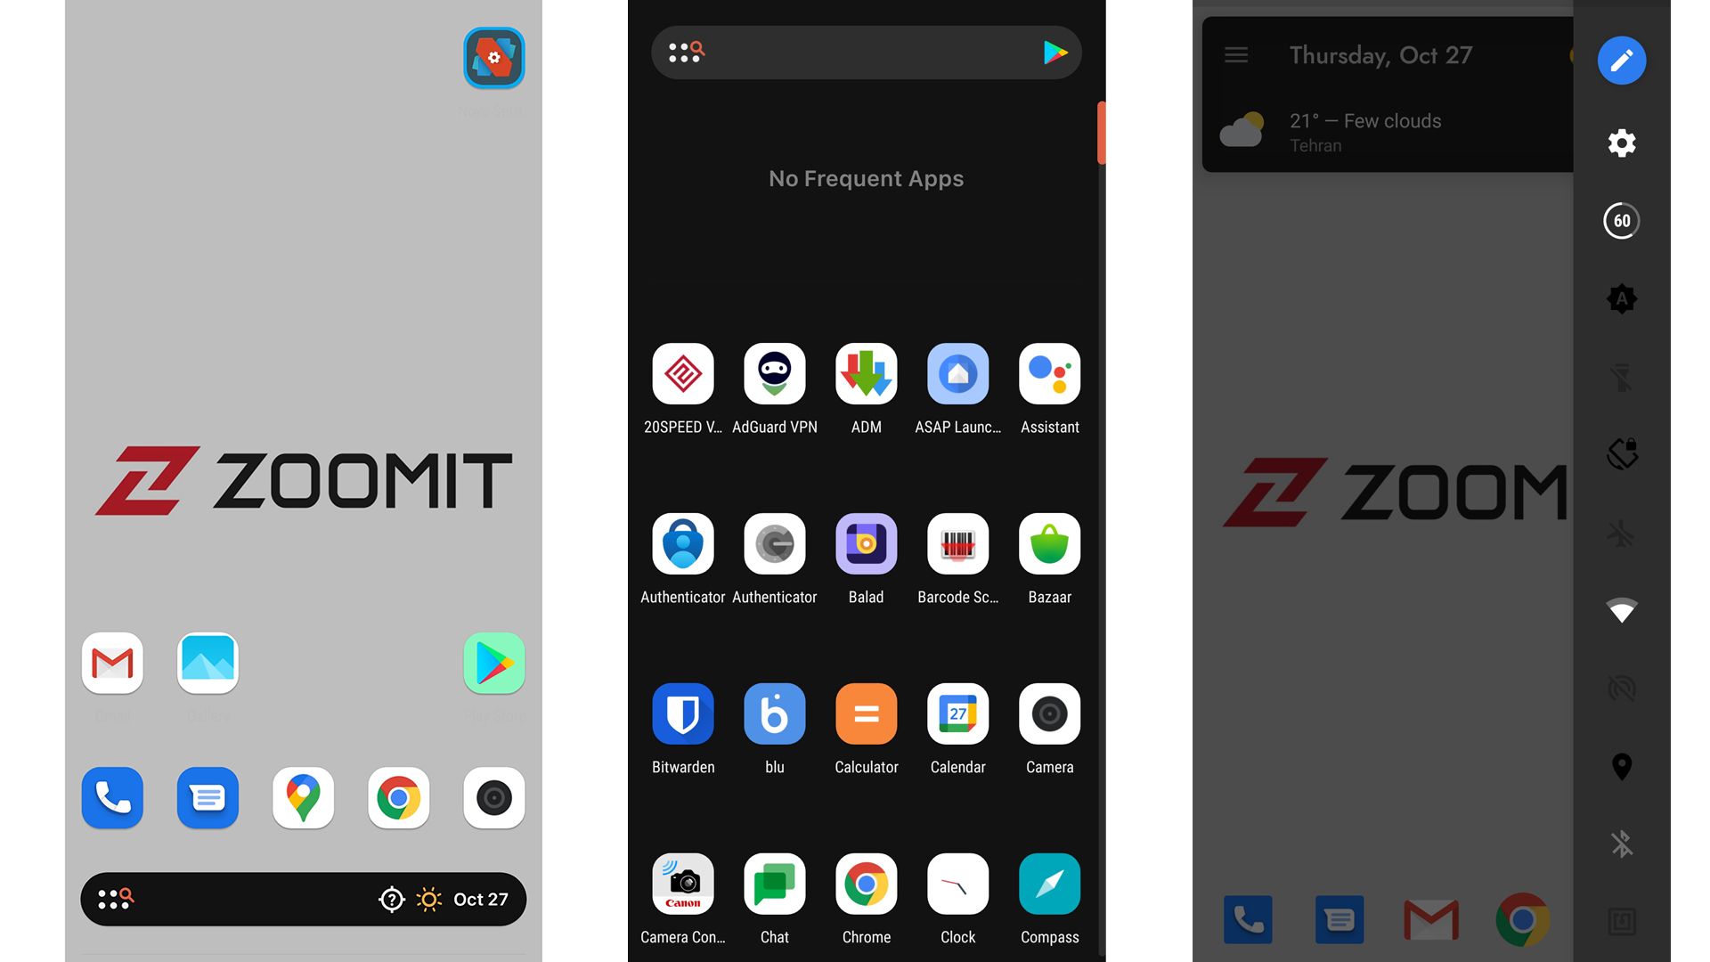Launch Google Play Store

493,663
